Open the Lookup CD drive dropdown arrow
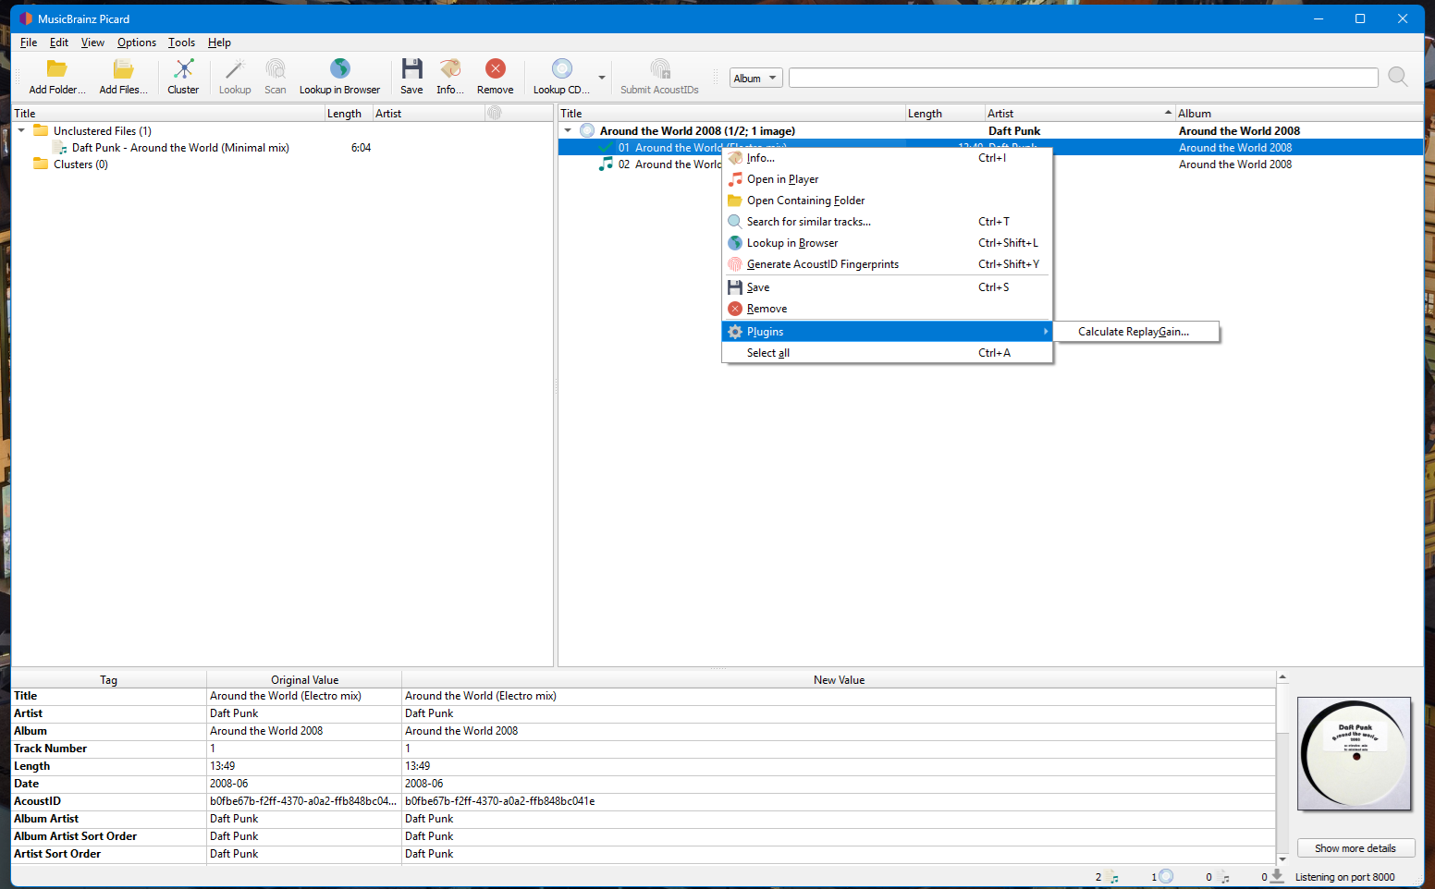 point(602,78)
